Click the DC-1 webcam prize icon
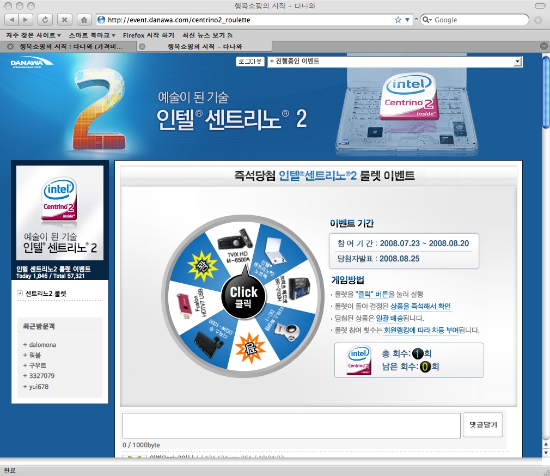The width and height of the screenshot is (550, 476). [x=288, y=331]
